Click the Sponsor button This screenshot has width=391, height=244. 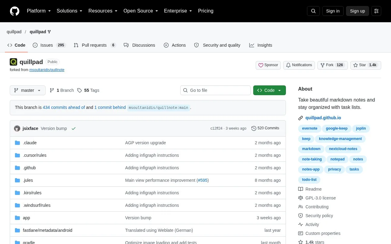268,65
